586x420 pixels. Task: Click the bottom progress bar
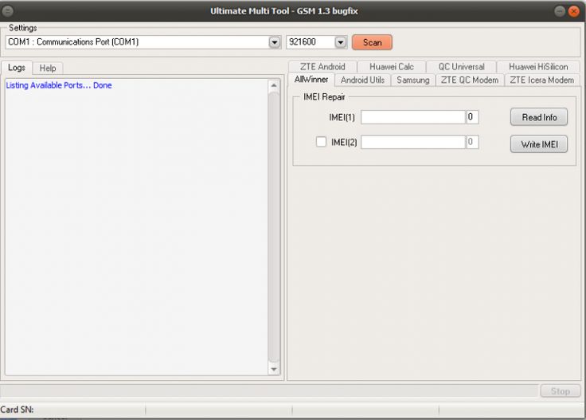(269, 391)
